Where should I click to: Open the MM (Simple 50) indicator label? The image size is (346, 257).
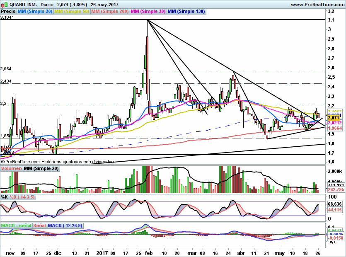72,11
